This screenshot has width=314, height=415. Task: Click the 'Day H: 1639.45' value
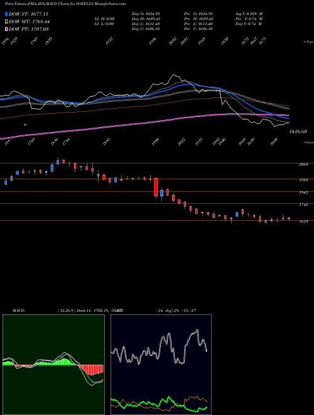coord(146,19)
